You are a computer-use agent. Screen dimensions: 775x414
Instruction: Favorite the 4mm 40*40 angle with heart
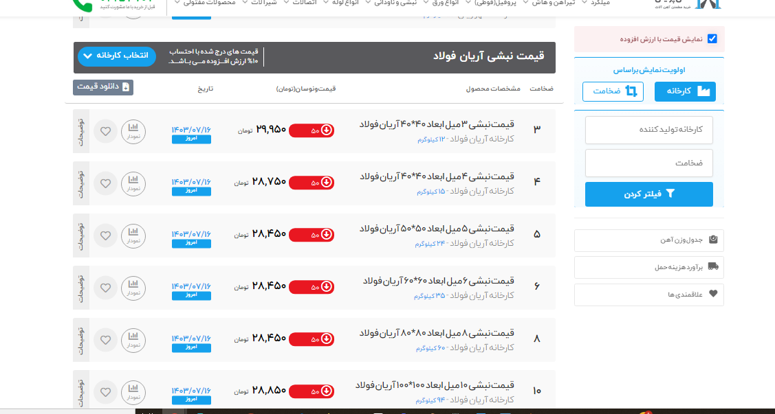105,183
